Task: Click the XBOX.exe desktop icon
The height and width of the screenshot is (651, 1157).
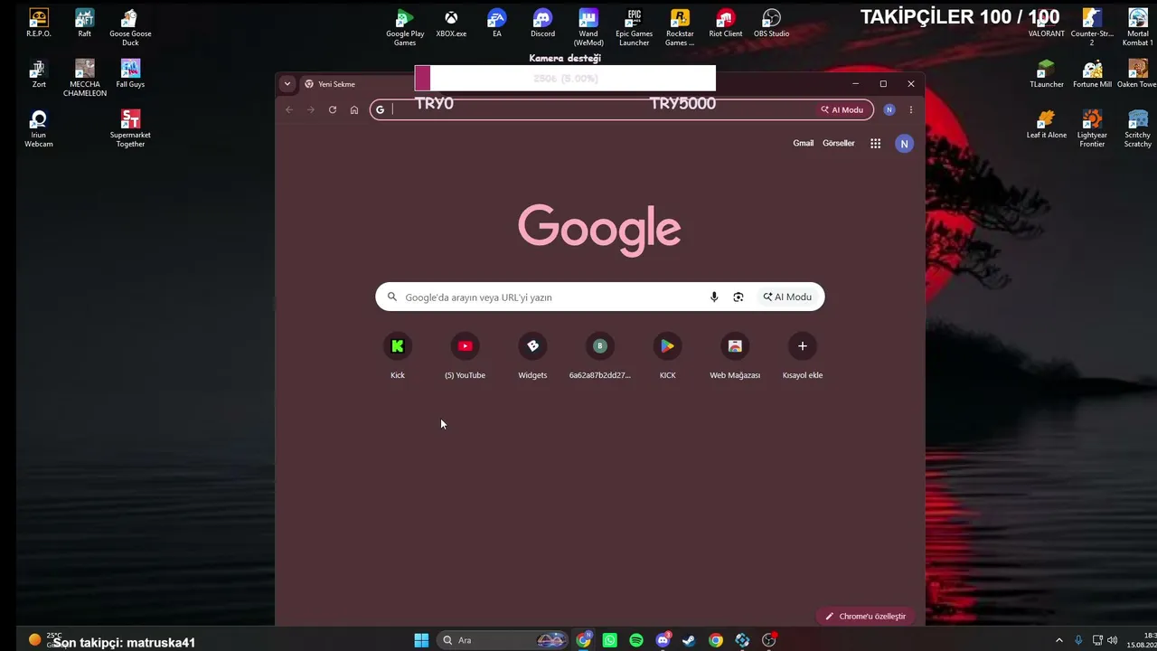Action: (x=451, y=24)
